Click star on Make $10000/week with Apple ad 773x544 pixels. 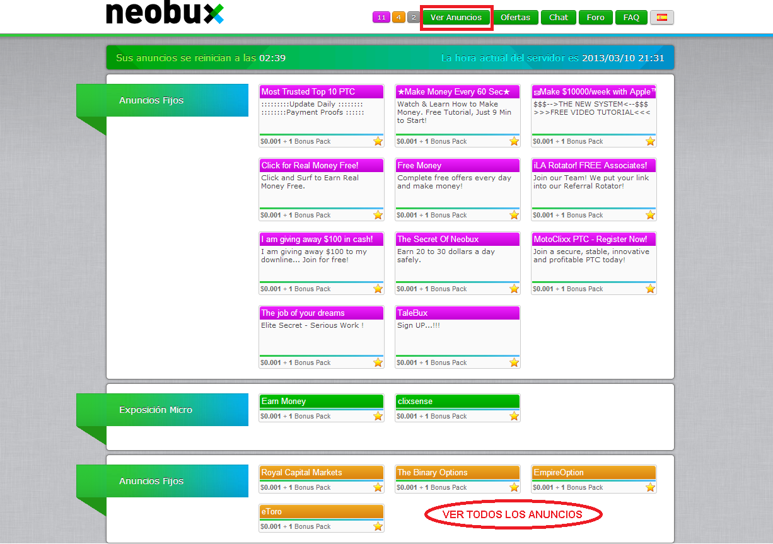(x=650, y=141)
